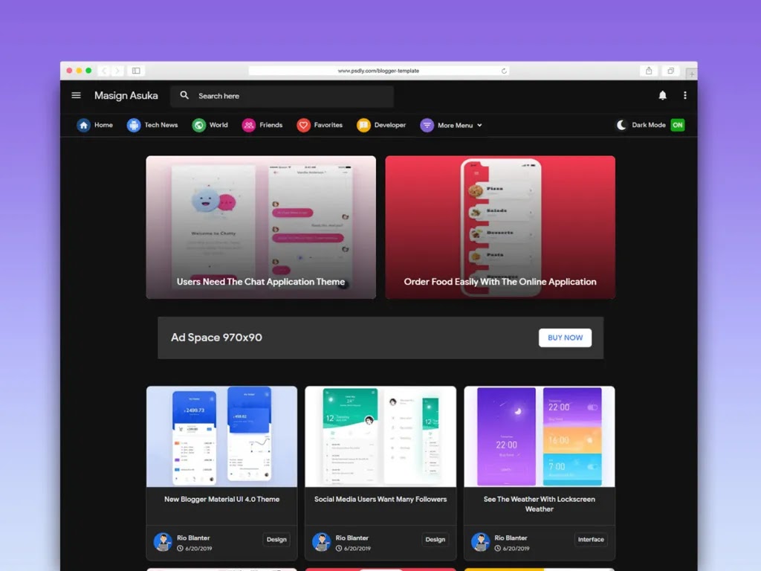Screen dimensions: 761x571
Task: Click the browser share icon
Action: tap(649, 71)
